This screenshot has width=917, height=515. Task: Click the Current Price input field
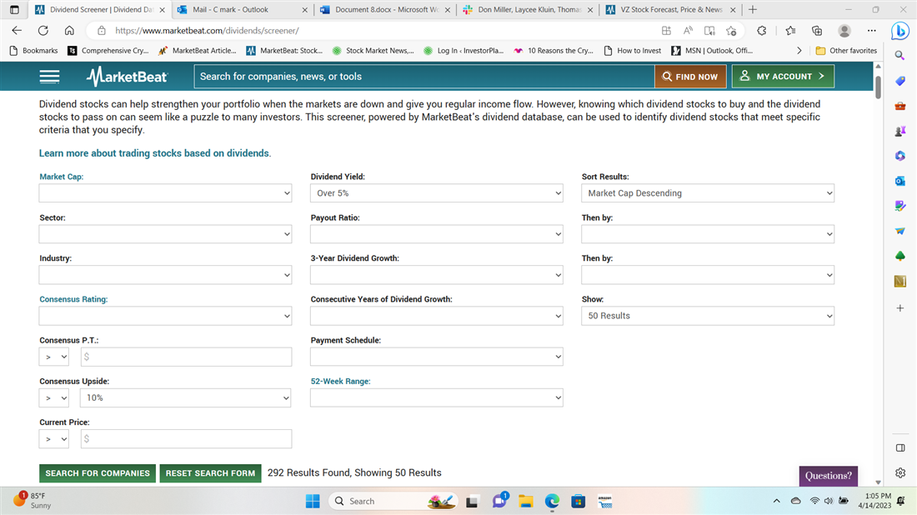tap(186, 439)
